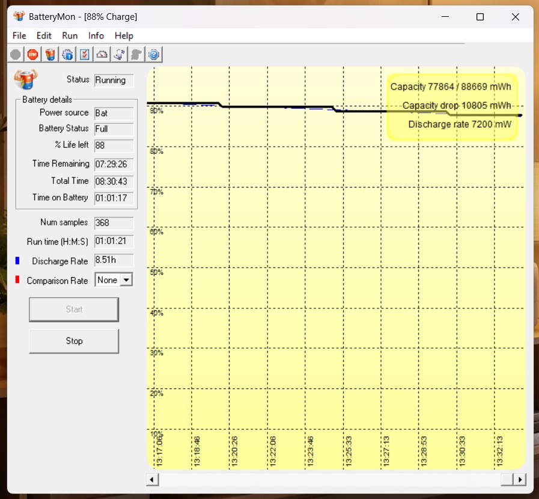Open the Help menu
539x499 pixels.
tap(124, 35)
